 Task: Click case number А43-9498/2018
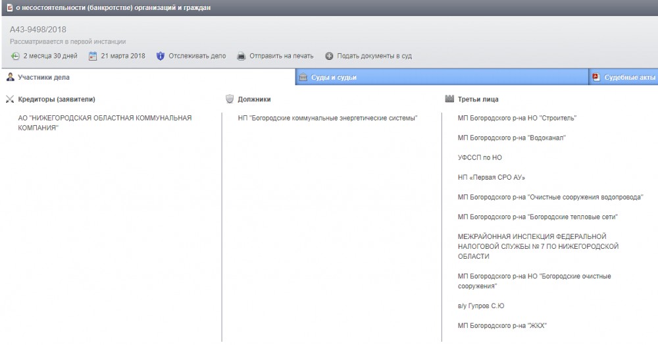(38, 30)
